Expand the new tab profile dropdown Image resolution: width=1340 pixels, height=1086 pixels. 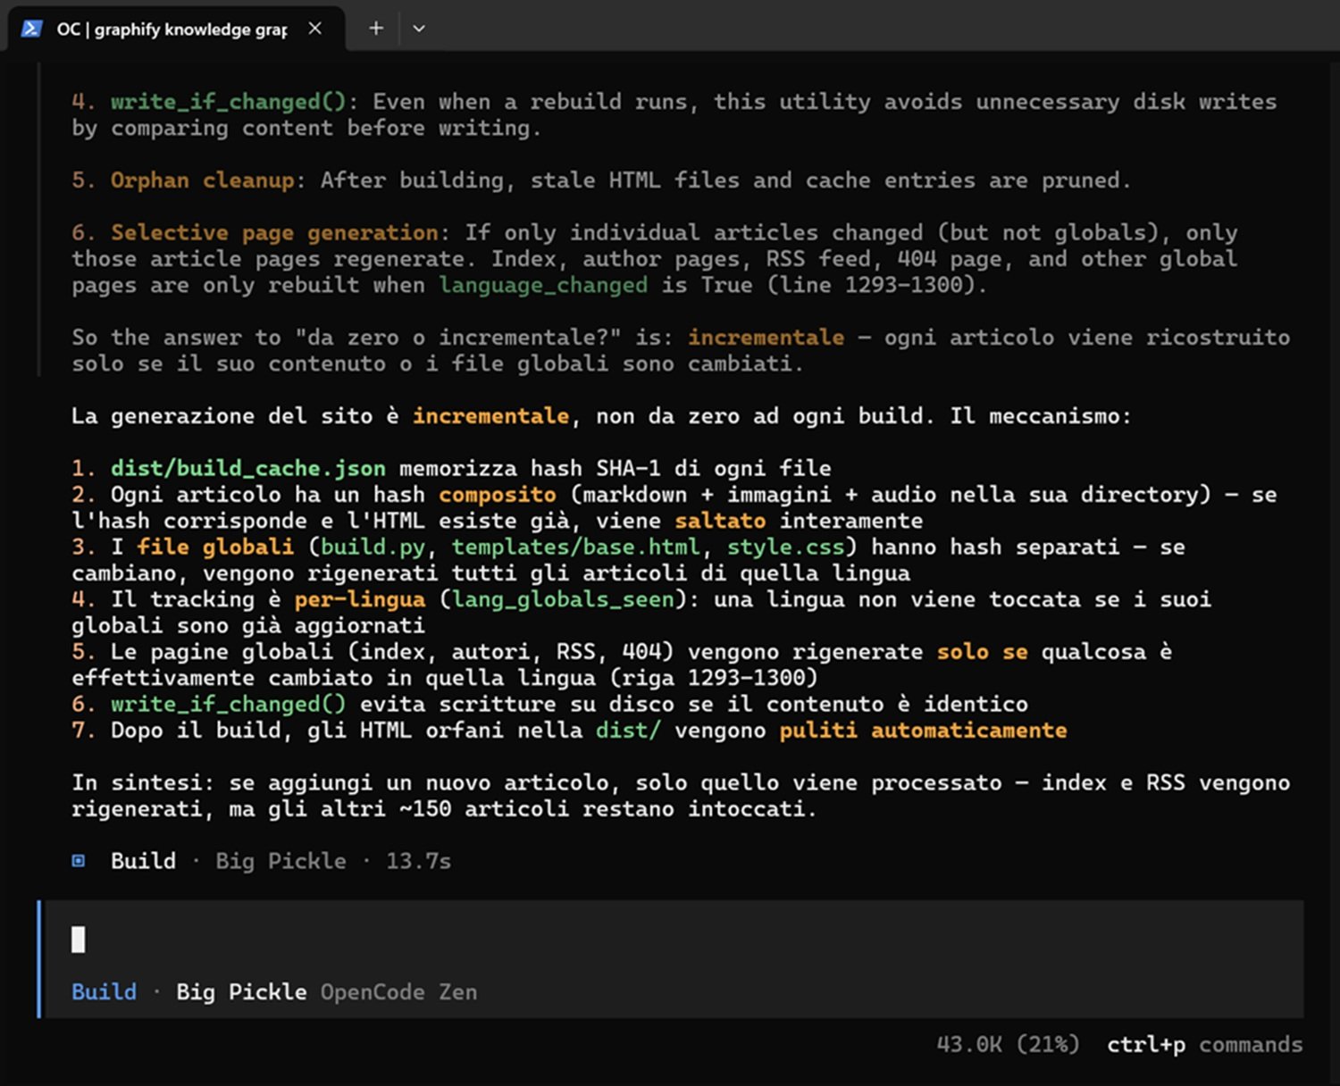[419, 29]
